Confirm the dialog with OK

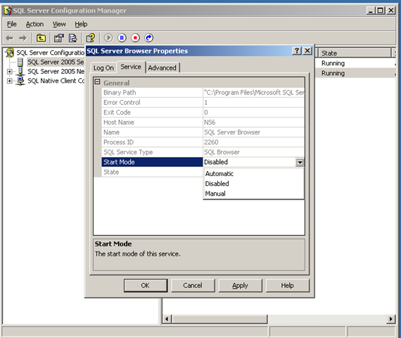[146, 285]
